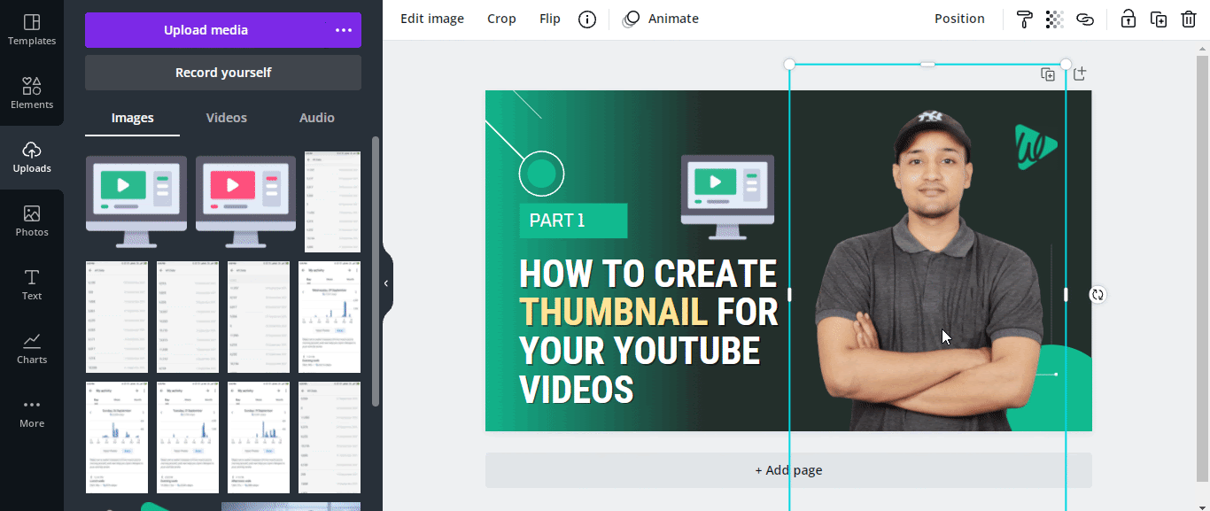Open Upload media three-dots options
This screenshot has height=511, width=1210.
coord(344,30)
